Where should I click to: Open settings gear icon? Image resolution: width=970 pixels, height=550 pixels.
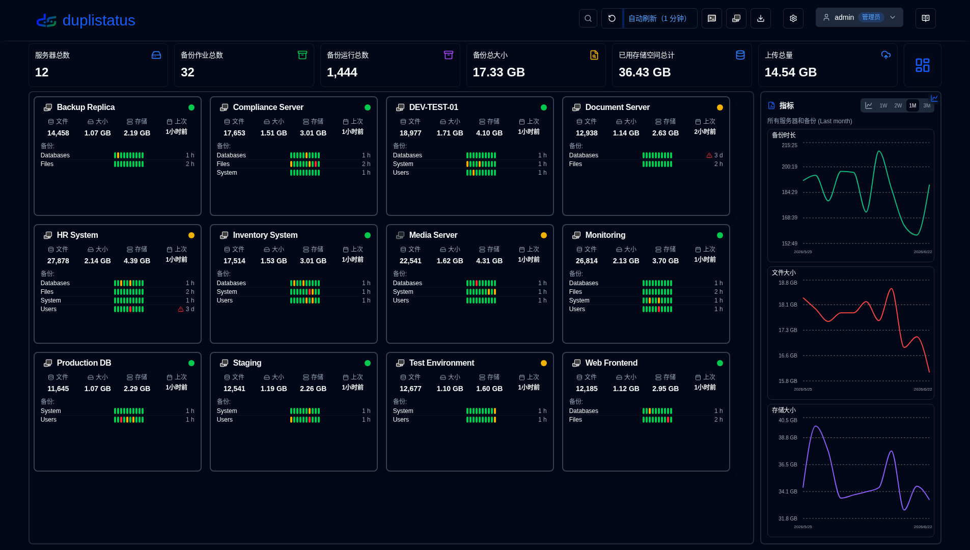(x=793, y=18)
